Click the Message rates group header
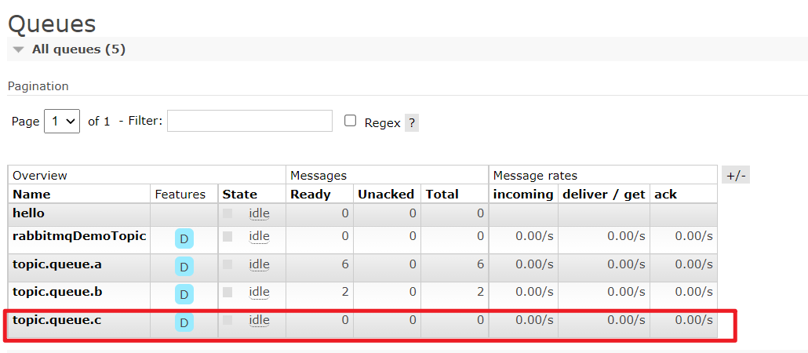808x353 pixels. tap(535, 175)
